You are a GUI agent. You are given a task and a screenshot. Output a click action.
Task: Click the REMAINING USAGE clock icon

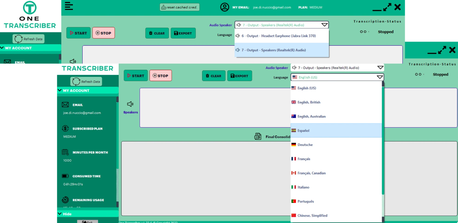click(65, 200)
